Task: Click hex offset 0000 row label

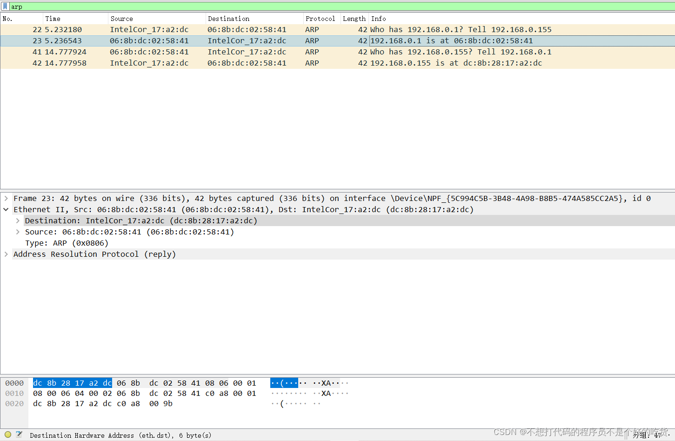Action: pos(14,383)
